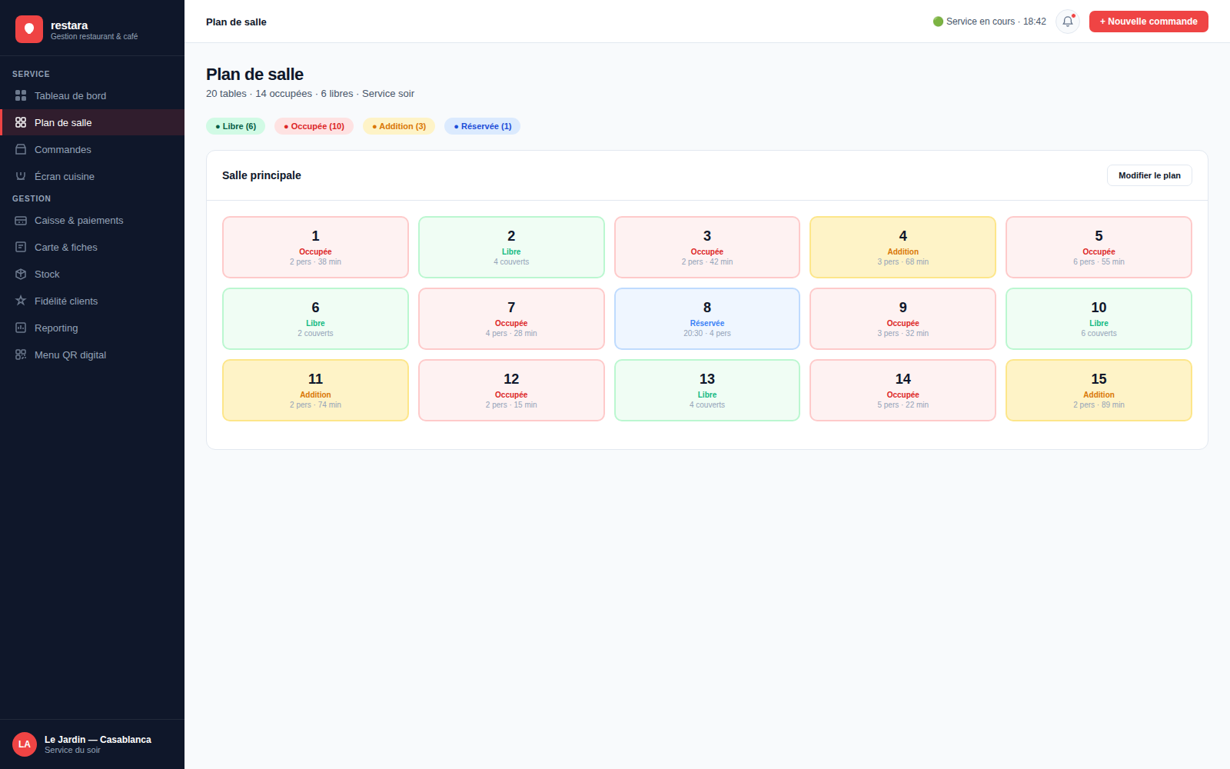Viewport: 1230px width, 769px height.
Task: Click the restara logo icon
Action: coord(29,29)
